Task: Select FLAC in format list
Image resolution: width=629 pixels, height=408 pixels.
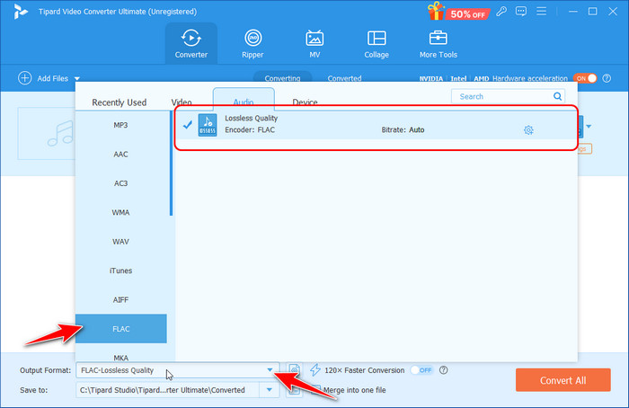Action: (120, 329)
